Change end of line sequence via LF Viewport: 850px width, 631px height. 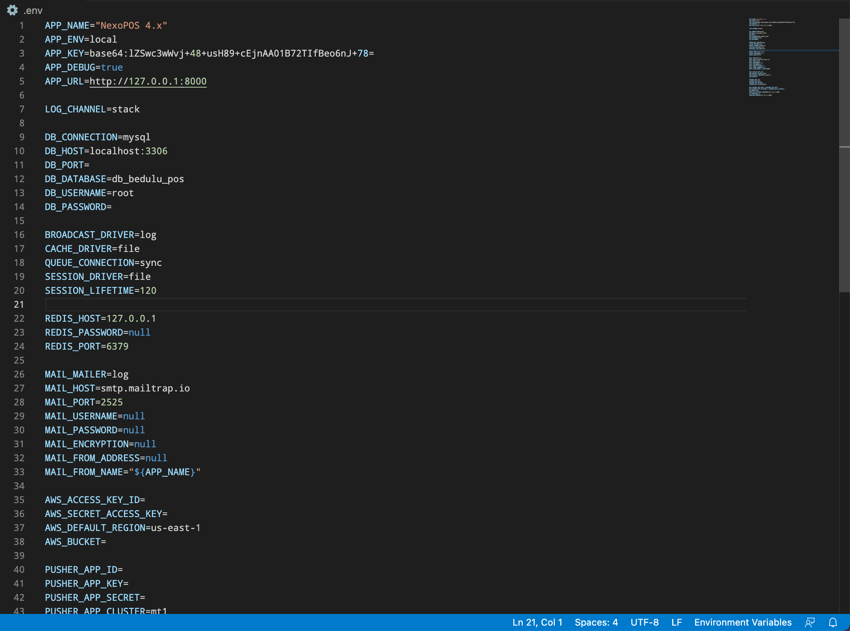click(x=676, y=622)
